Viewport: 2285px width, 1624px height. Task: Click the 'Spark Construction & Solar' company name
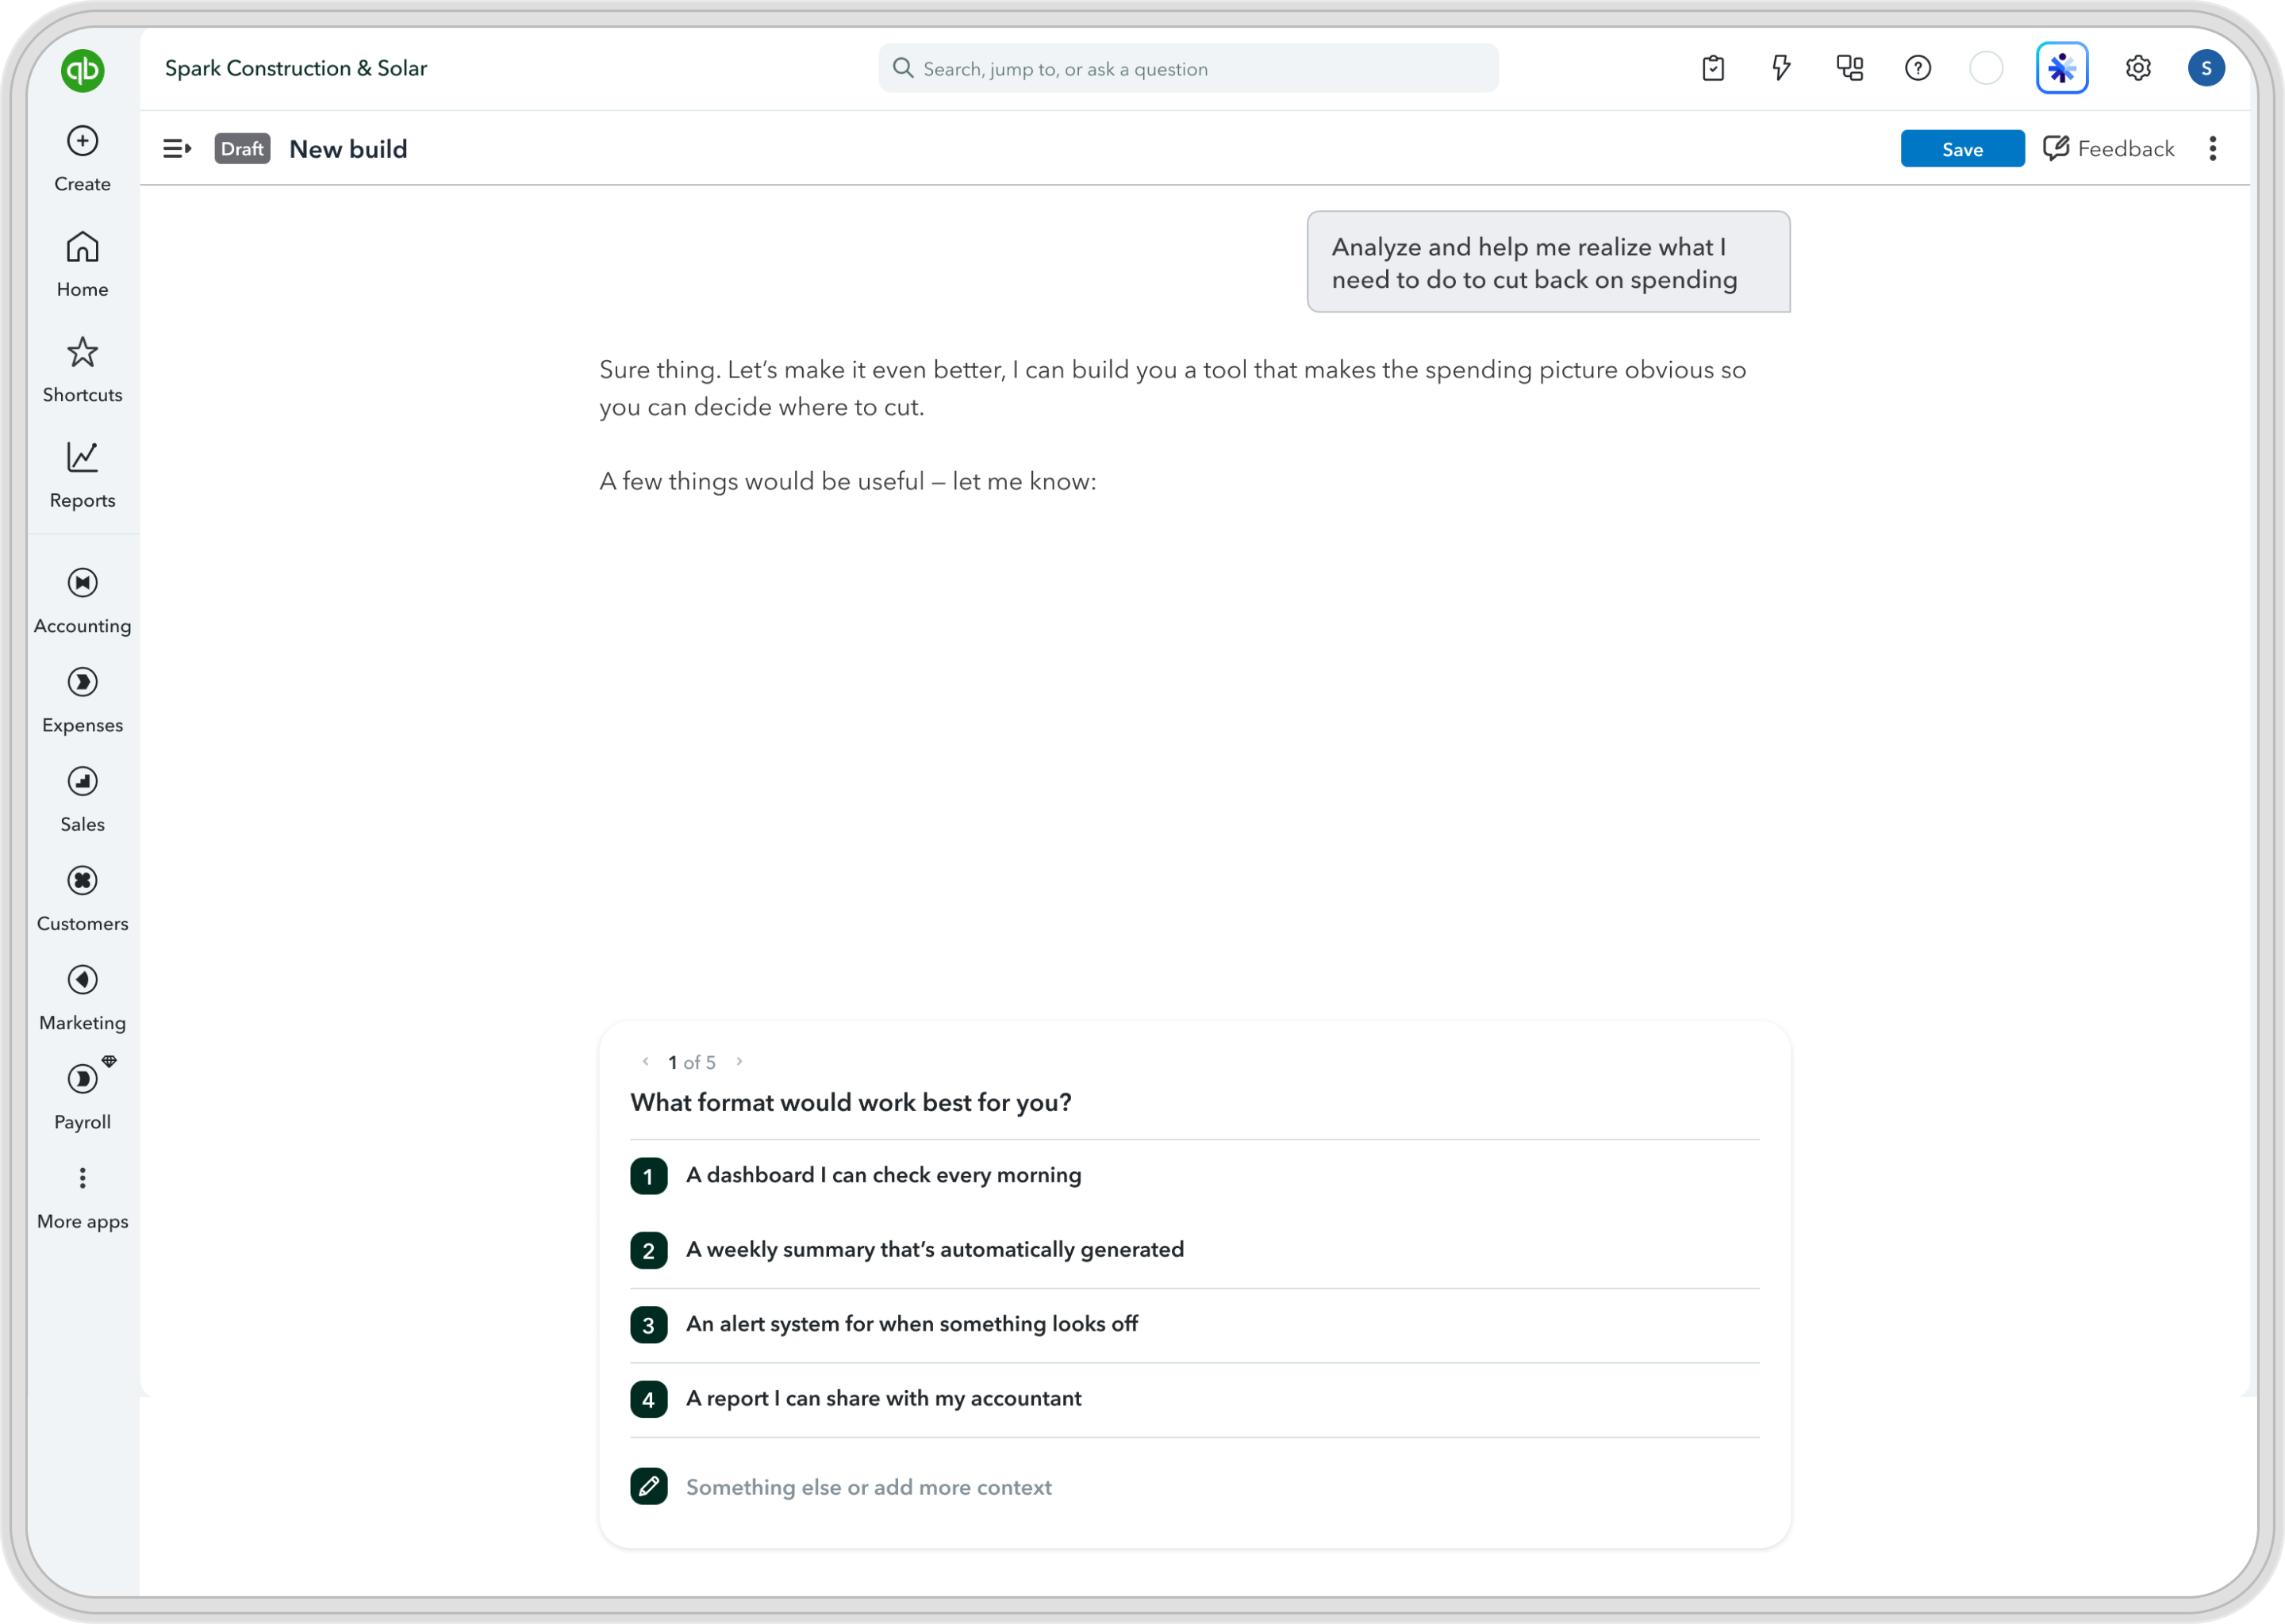click(x=296, y=68)
